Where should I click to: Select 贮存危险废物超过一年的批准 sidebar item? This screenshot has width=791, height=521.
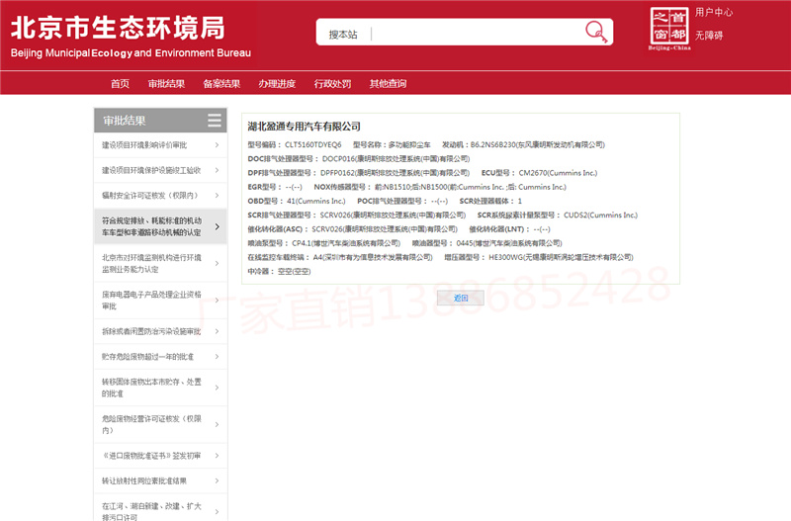click(x=147, y=356)
